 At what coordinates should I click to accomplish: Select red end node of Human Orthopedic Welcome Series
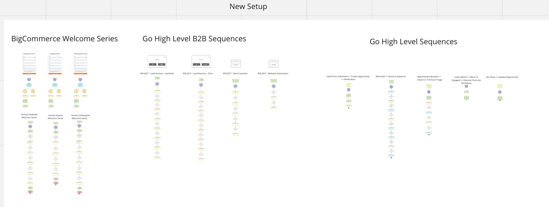[79, 192]
